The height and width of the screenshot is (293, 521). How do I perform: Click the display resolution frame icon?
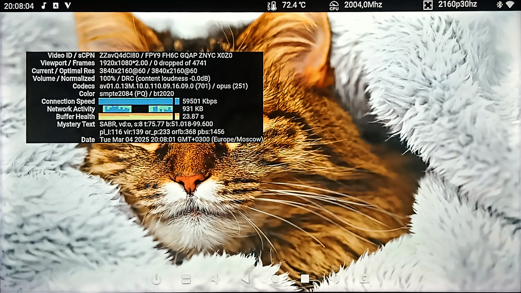point(428,5)
